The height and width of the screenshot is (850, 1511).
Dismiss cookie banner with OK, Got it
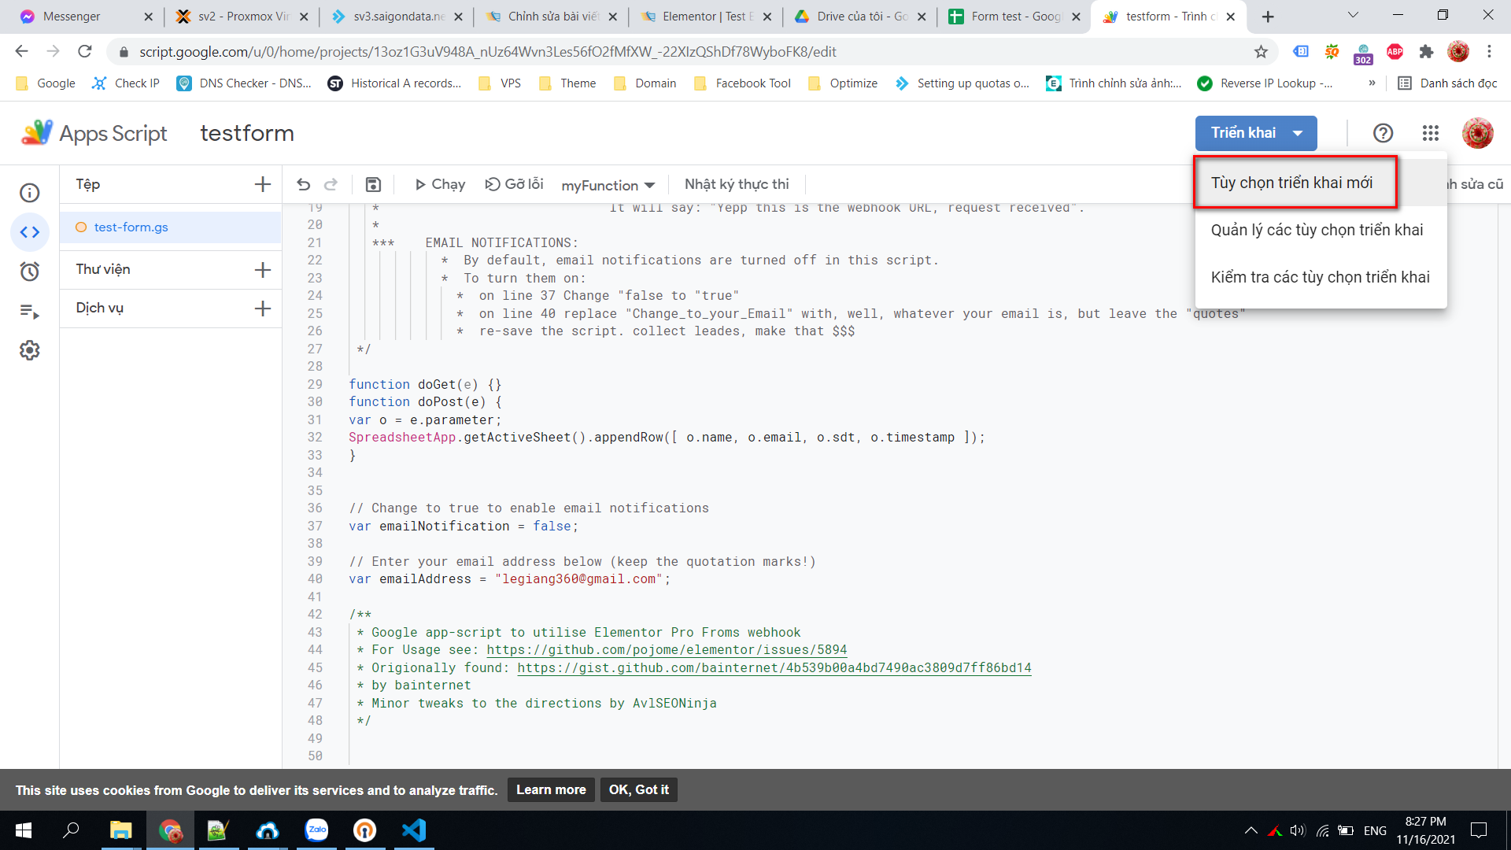point(638,790)
